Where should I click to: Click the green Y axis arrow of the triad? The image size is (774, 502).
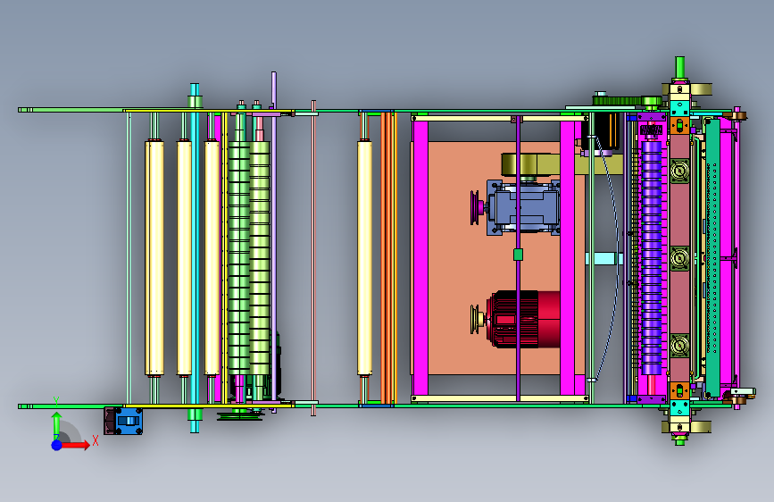pos(56,423)
